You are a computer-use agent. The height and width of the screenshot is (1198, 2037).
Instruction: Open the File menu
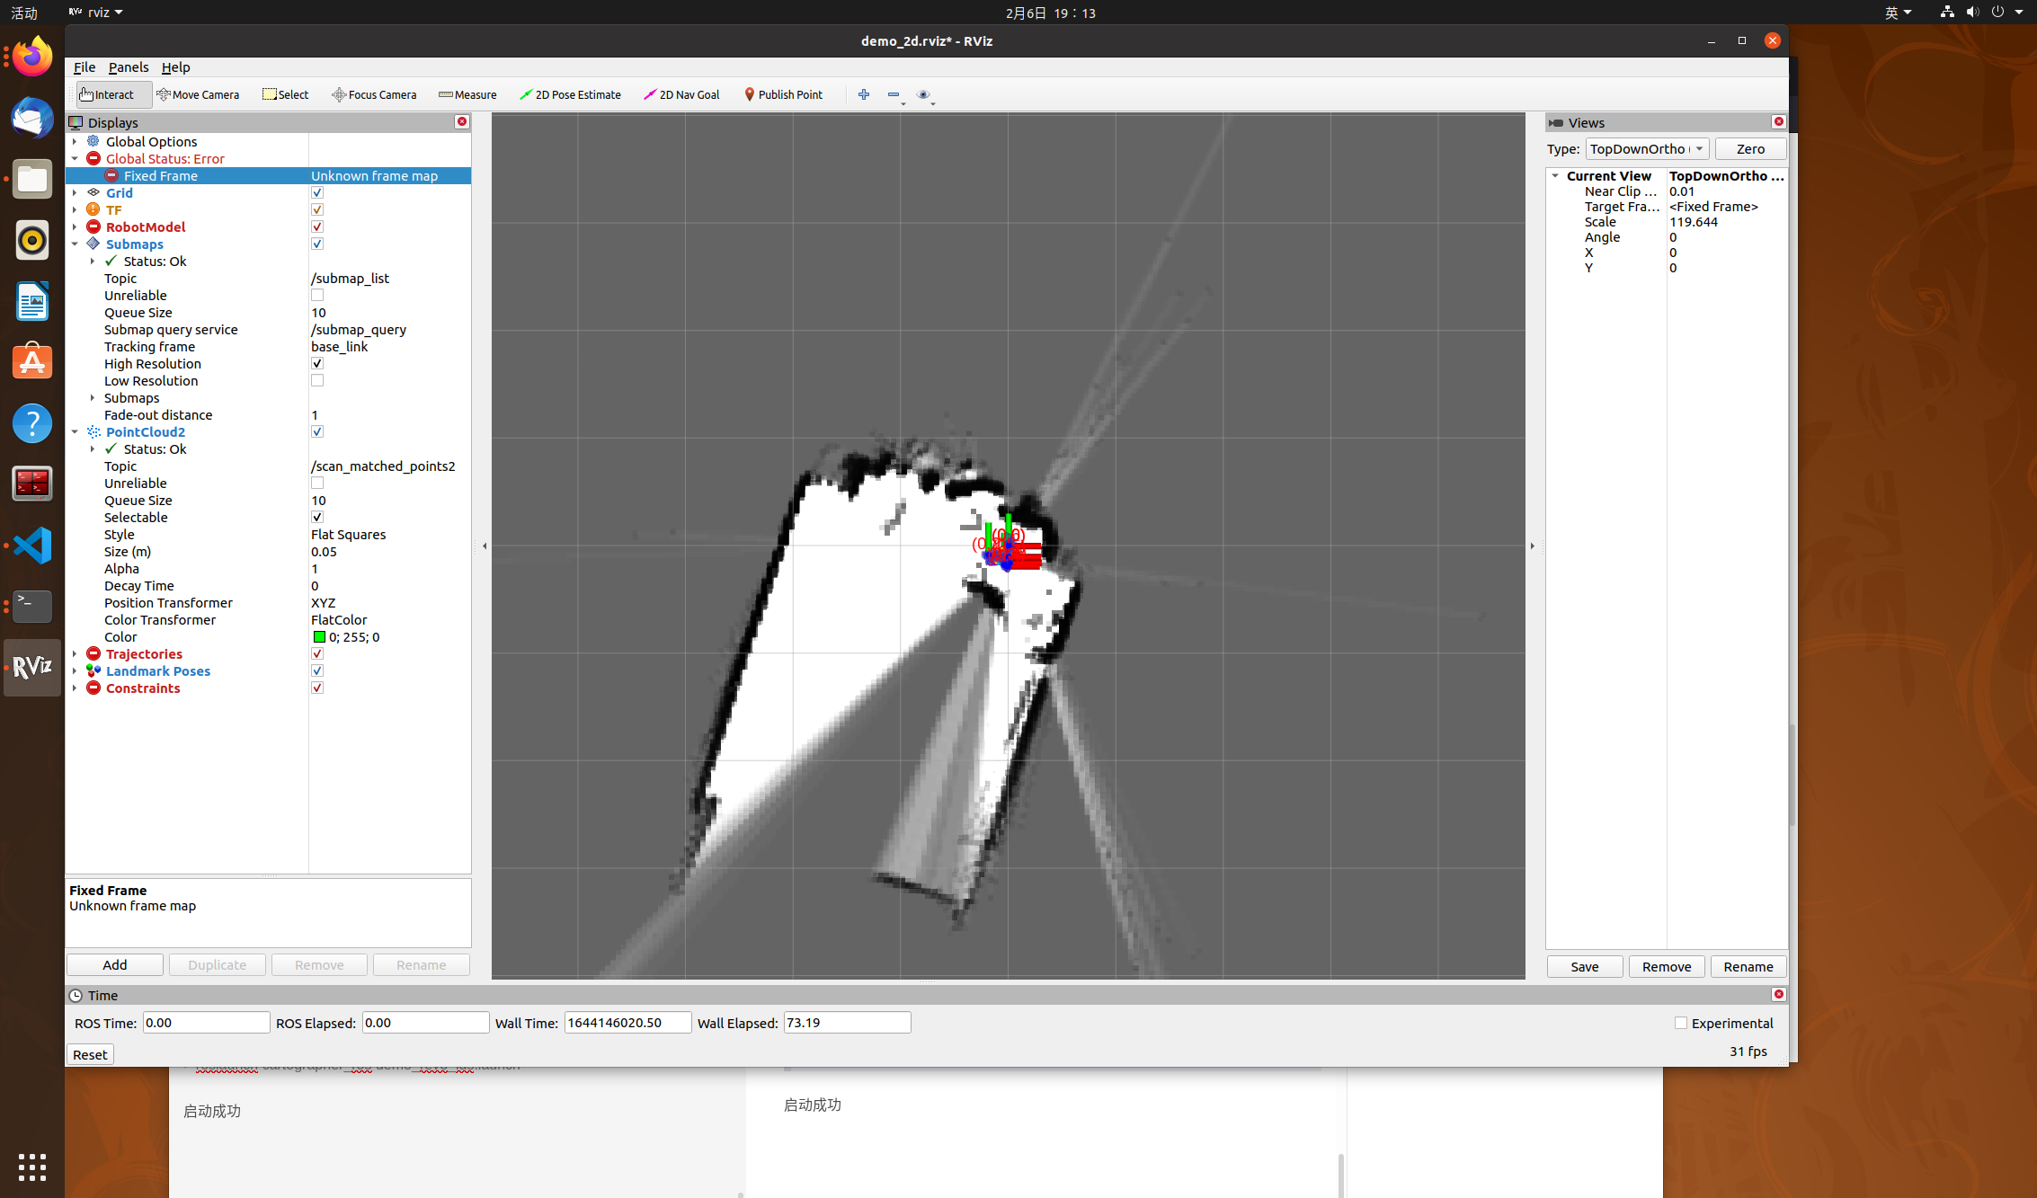click(84, 67)
